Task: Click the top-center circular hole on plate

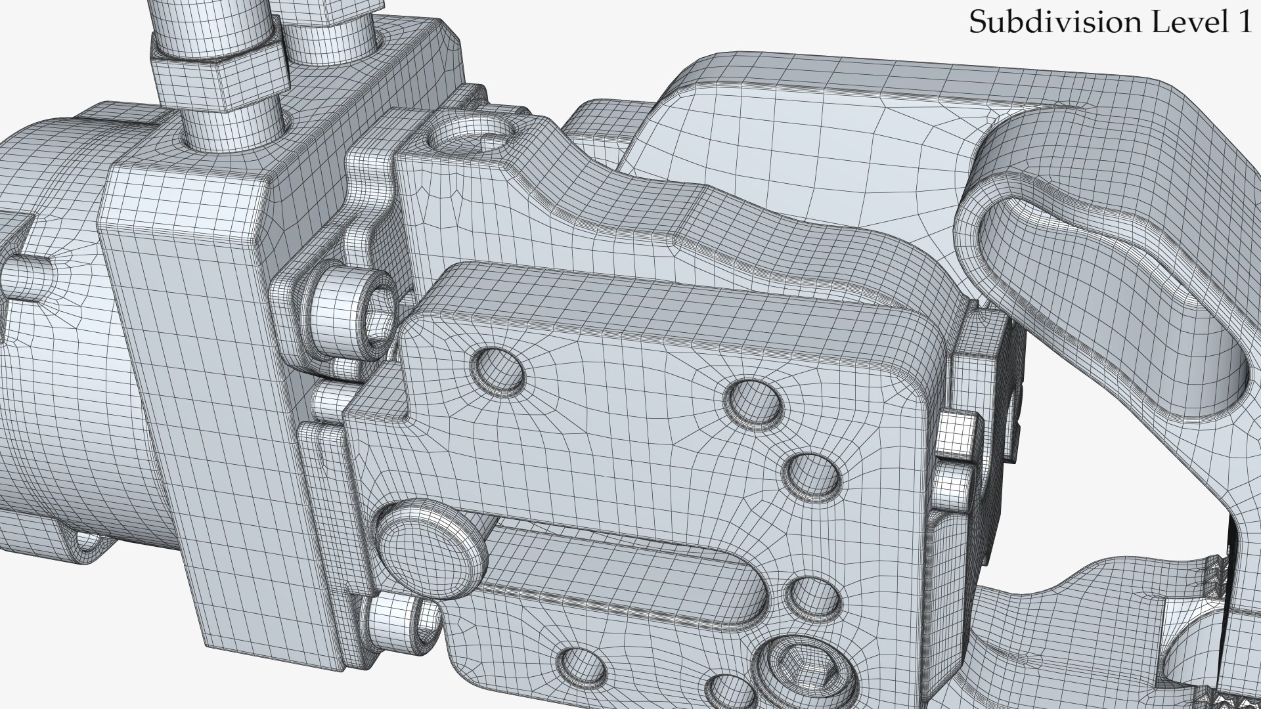Action: 754,402
